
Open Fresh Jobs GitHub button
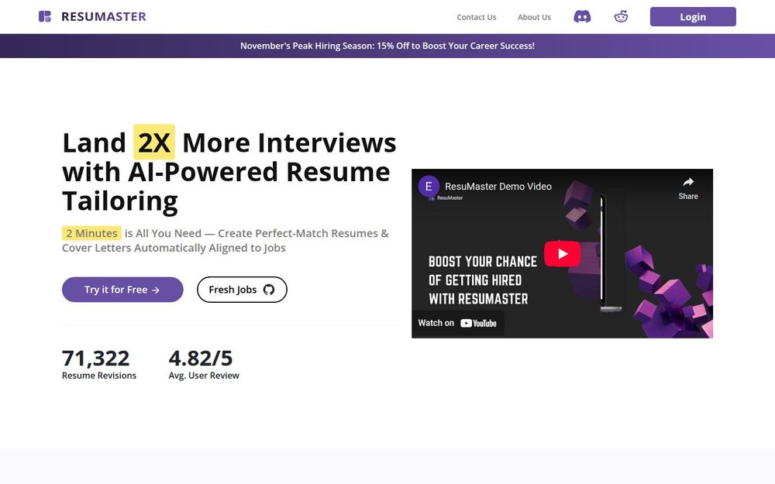click(x=242, y=290)
